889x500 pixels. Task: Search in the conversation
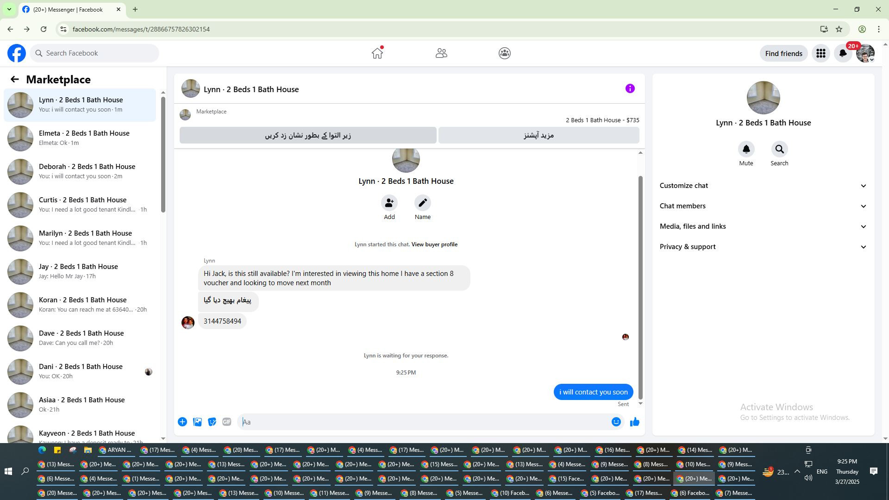click(780, 149)
